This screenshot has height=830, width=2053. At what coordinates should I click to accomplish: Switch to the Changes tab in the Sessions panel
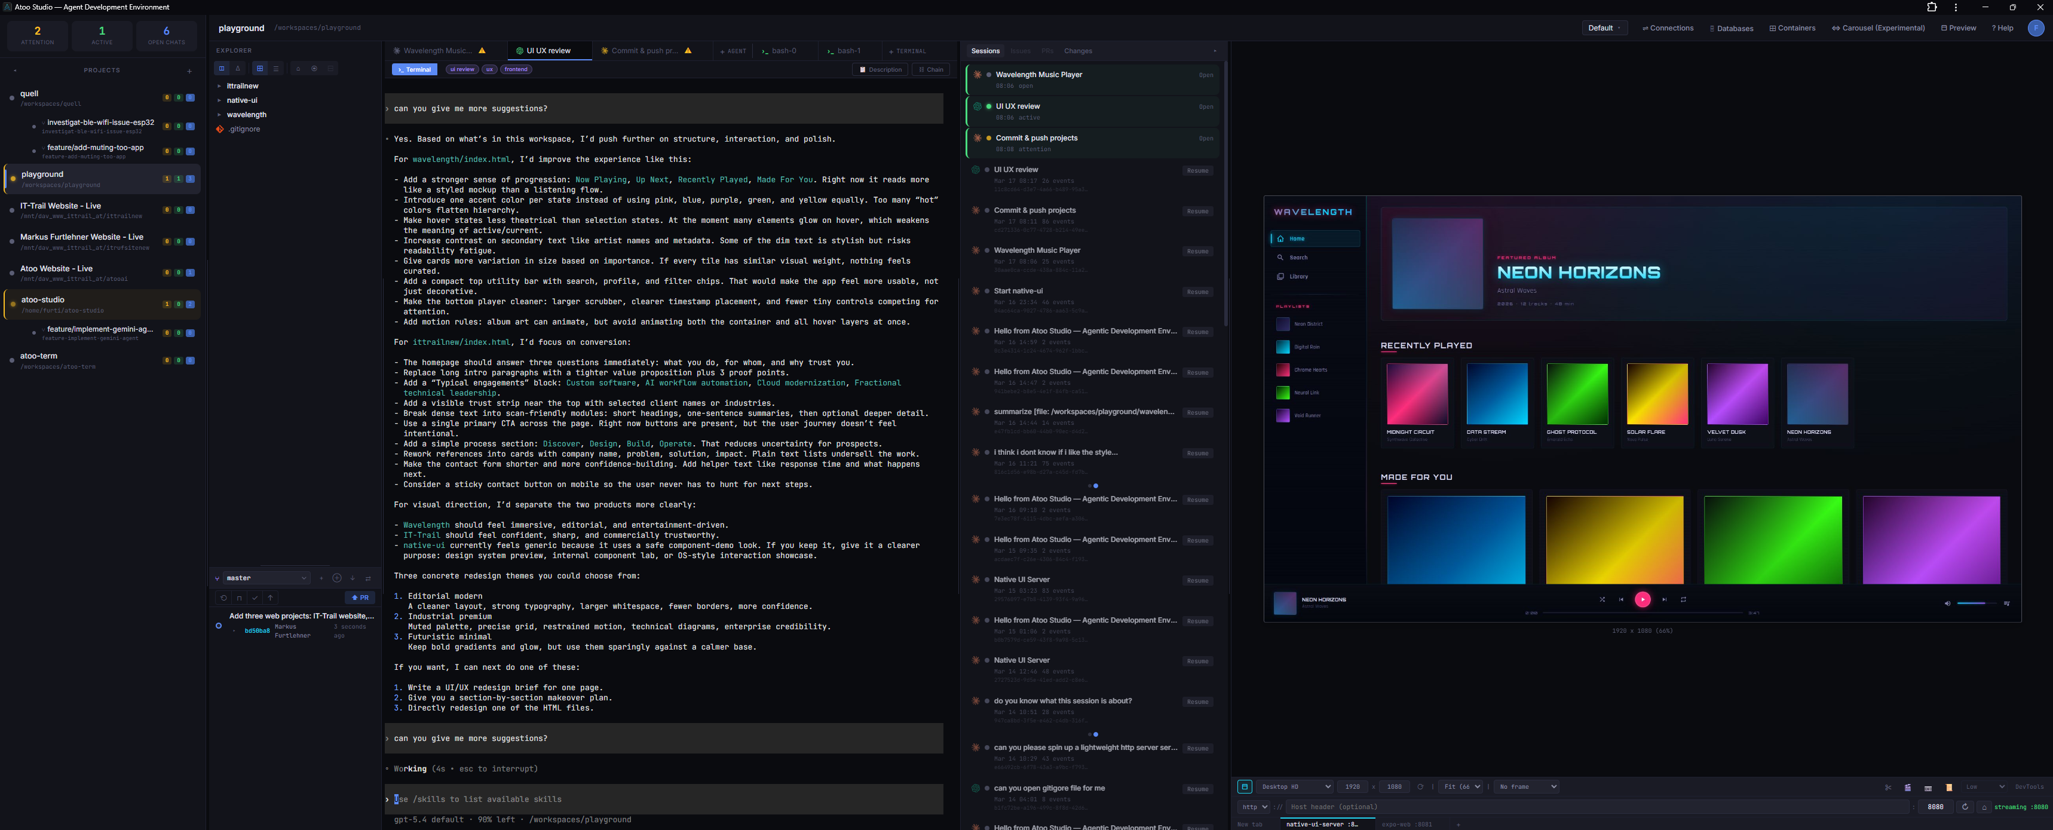tap(1077, 50)
